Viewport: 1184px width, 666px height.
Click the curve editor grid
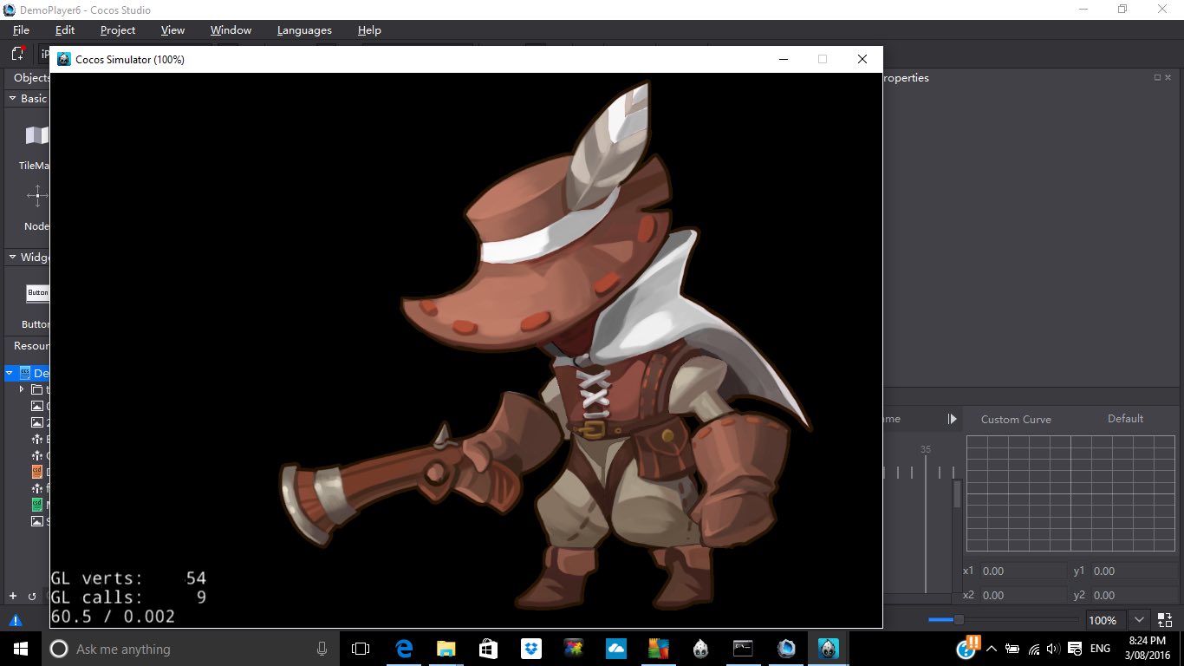1070,493
